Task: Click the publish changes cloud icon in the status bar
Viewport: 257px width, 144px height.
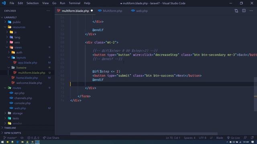Action: pyautogui.click(x=22, y=138)
